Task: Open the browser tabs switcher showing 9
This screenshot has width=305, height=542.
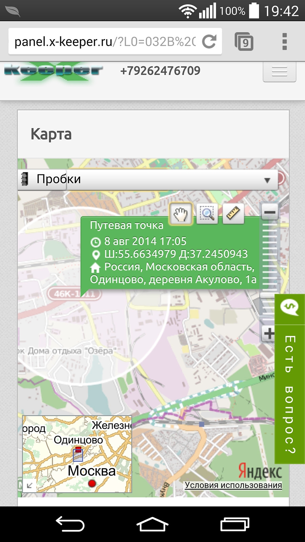Action: (244, 42)
